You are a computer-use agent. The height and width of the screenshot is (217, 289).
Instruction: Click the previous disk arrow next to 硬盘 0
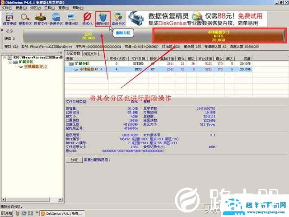(x=7, y=31)
